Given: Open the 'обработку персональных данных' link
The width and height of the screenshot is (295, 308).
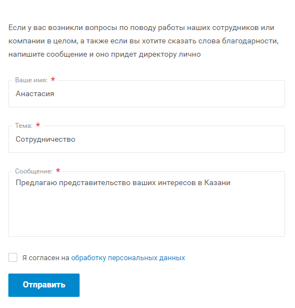Looking at the screenshot, I should 128,258.
